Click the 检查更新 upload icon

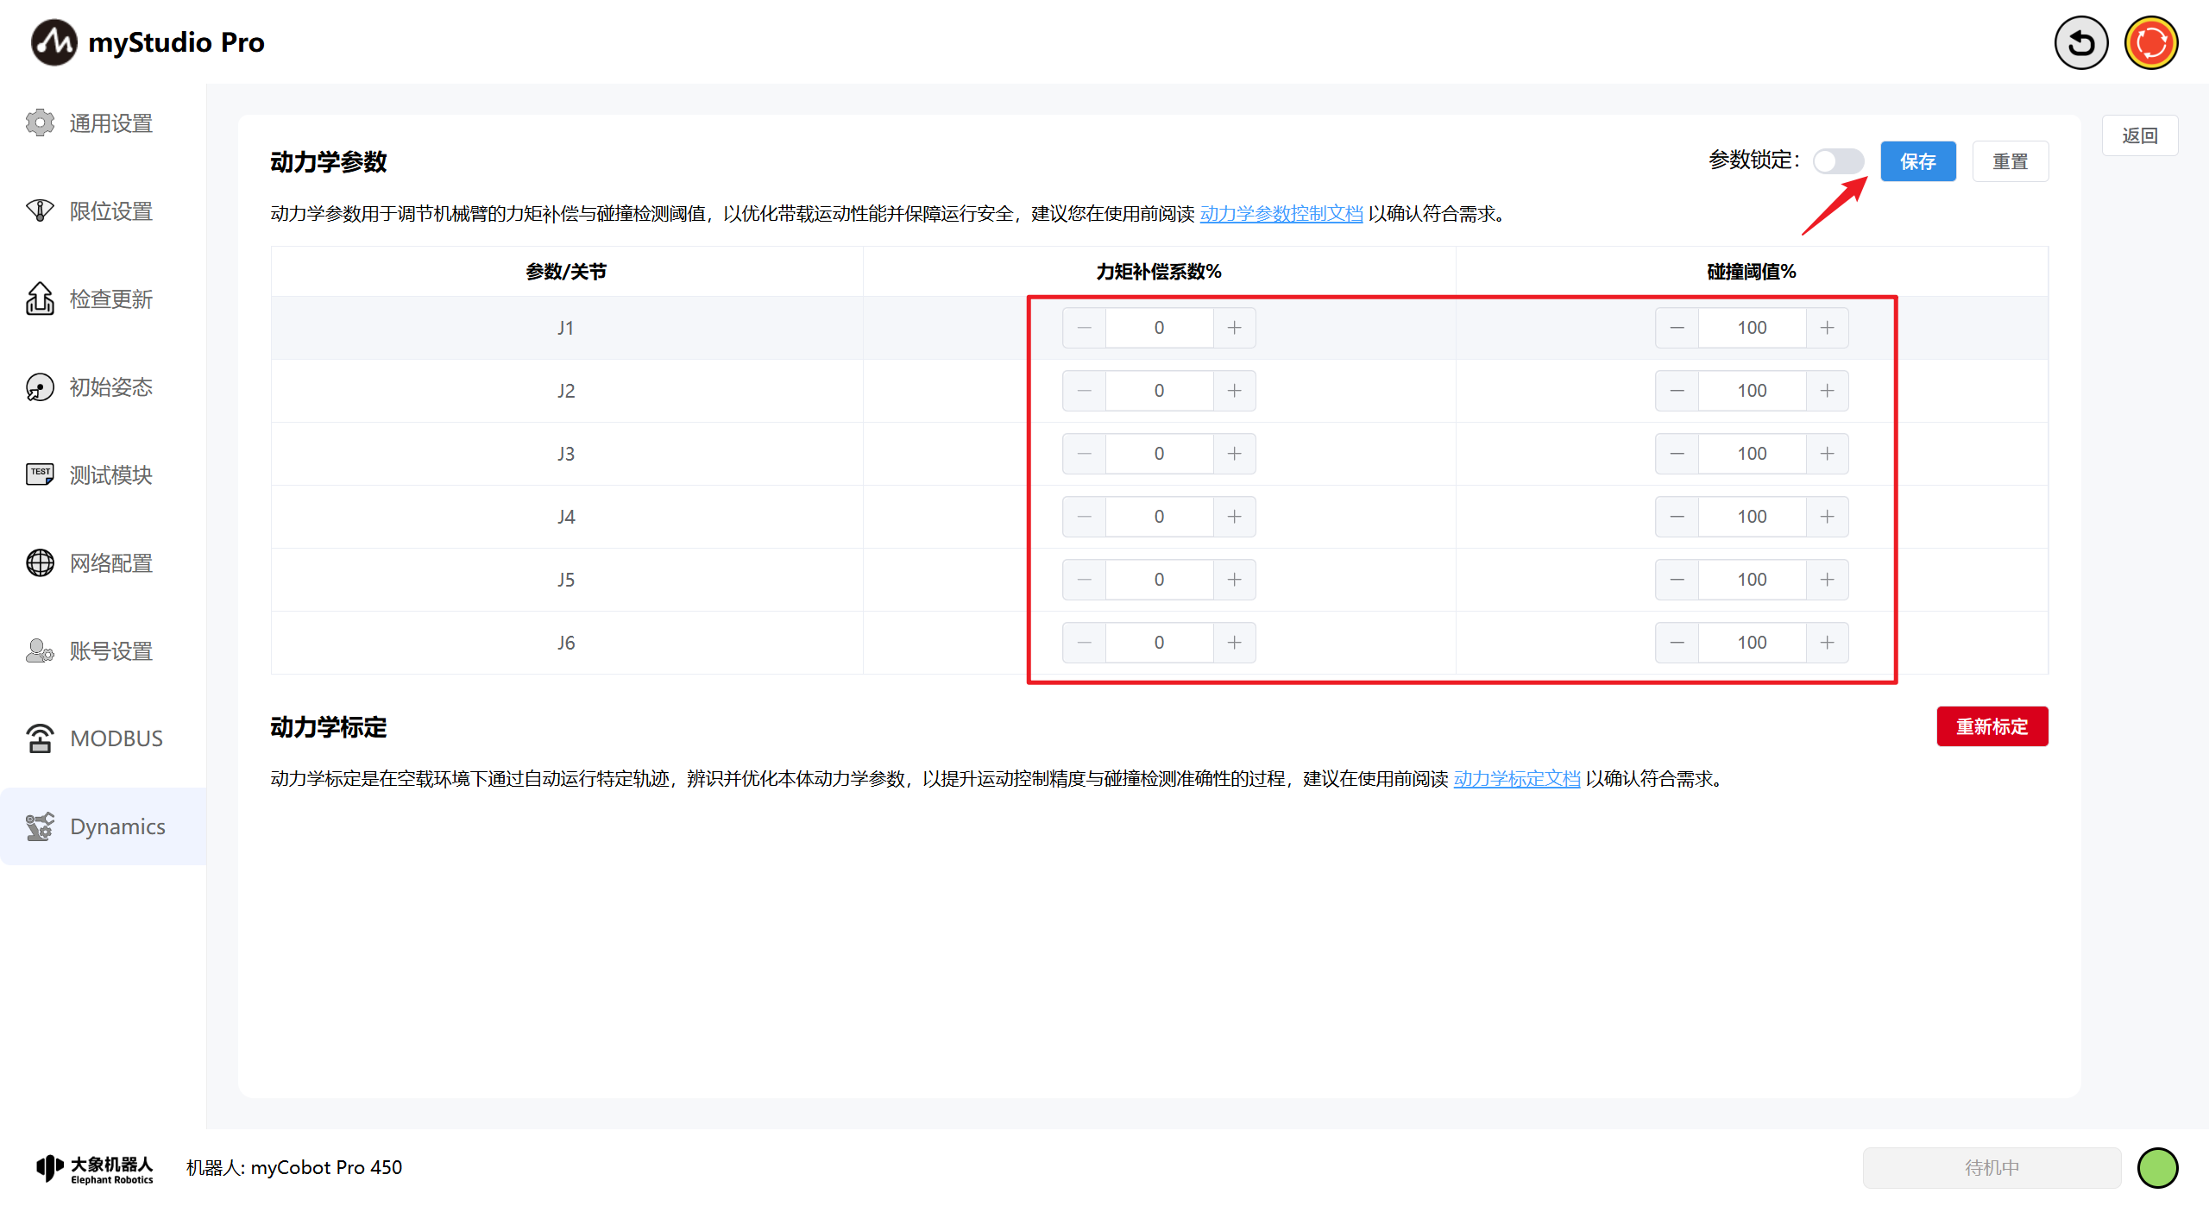40,298
